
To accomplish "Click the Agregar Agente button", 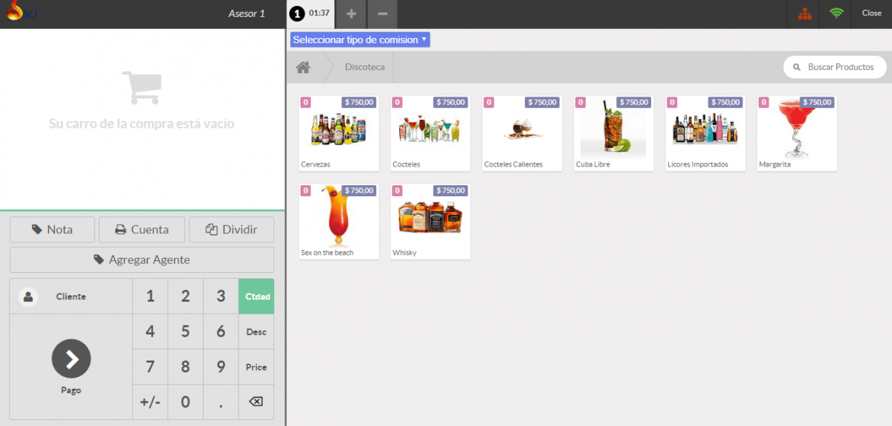I will [142, 260].
